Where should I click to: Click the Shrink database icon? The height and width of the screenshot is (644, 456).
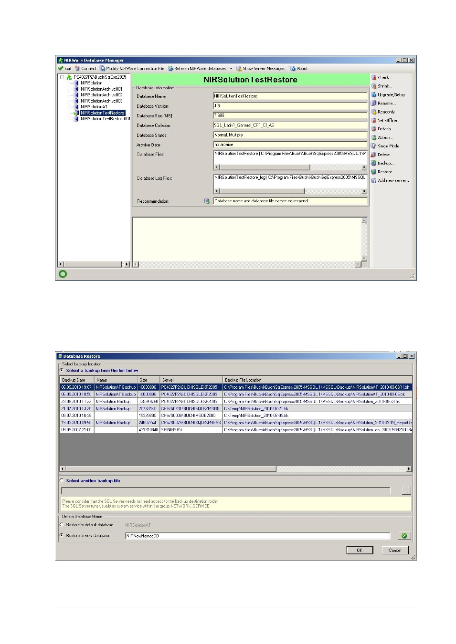coord(374,86)
